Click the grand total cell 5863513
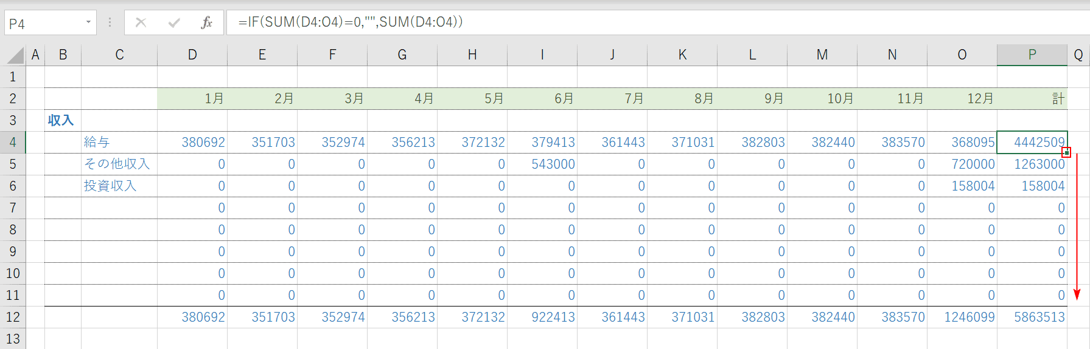 1032,317
